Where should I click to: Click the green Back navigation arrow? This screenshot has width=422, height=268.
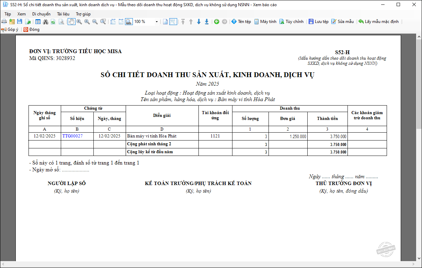217,22
